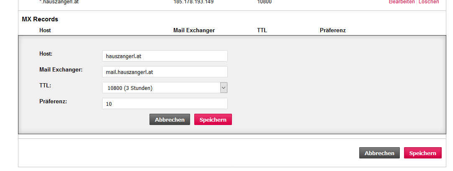Click the "Präferenz:" form label
This screenshot has height=171, width=453.
pos(53,101)
